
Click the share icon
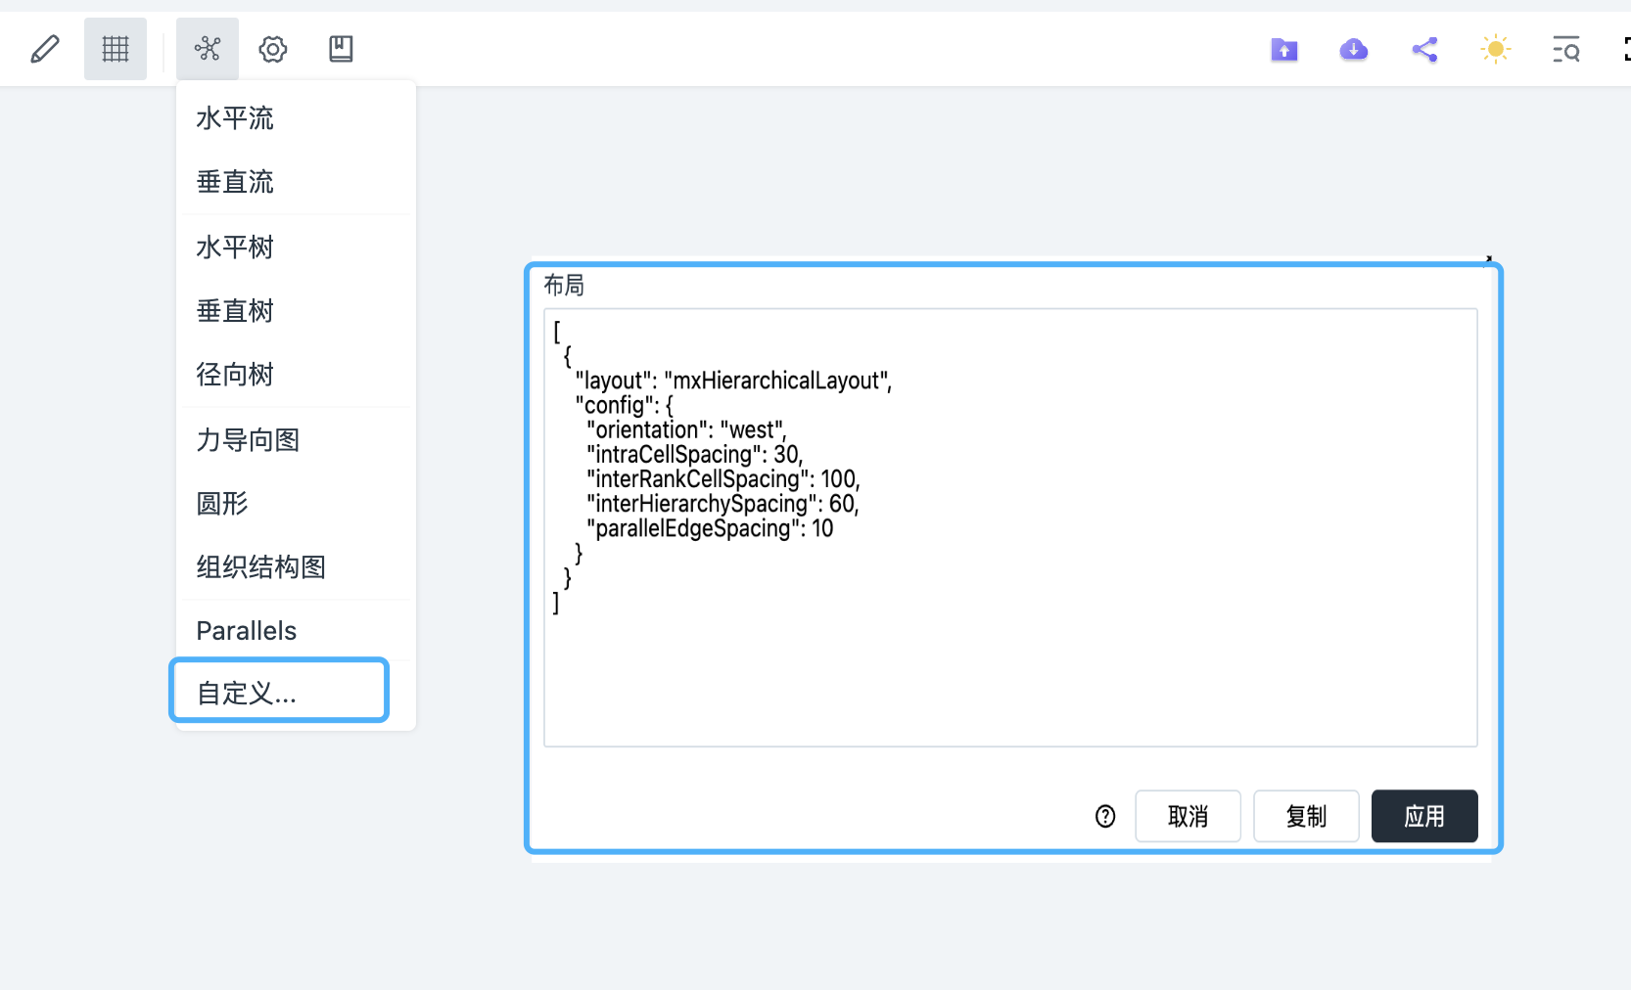coord(1424,50)
